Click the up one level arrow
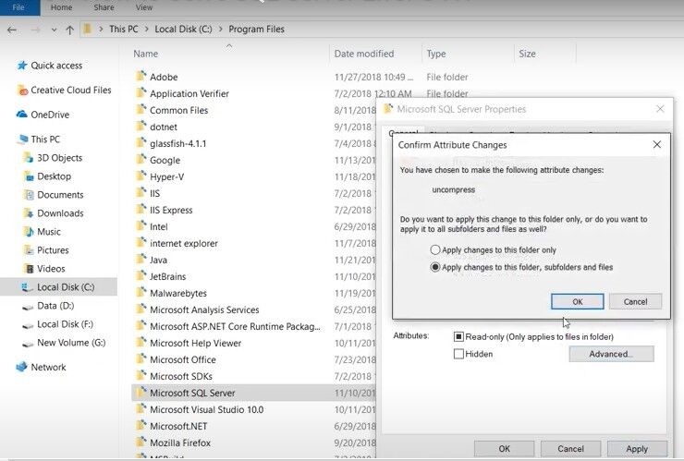 (69, 30)
